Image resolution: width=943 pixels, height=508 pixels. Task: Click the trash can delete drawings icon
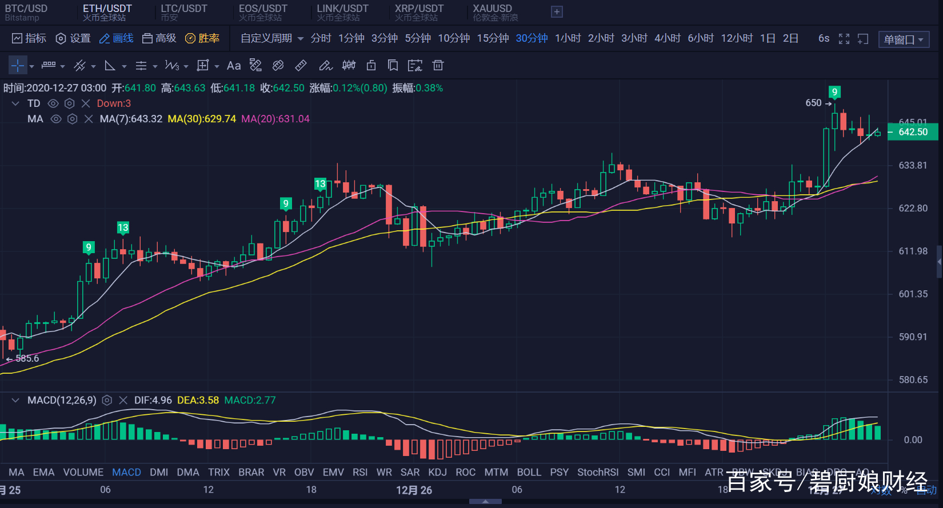(x=438, y=66)
